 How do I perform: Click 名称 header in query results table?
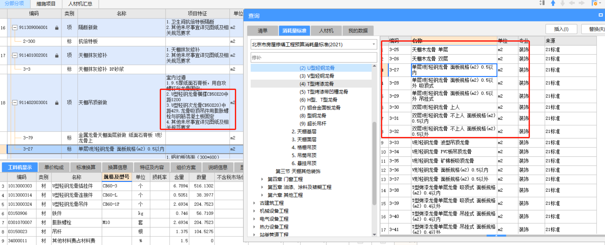pyautogui.click(x=454, y=41)
